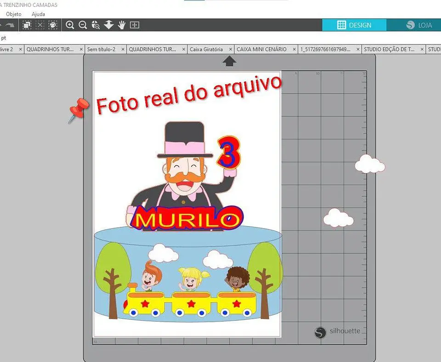441x362 pixels.
Task: Zoom in with the magnifier plus icon
Action: coord(70,25)
